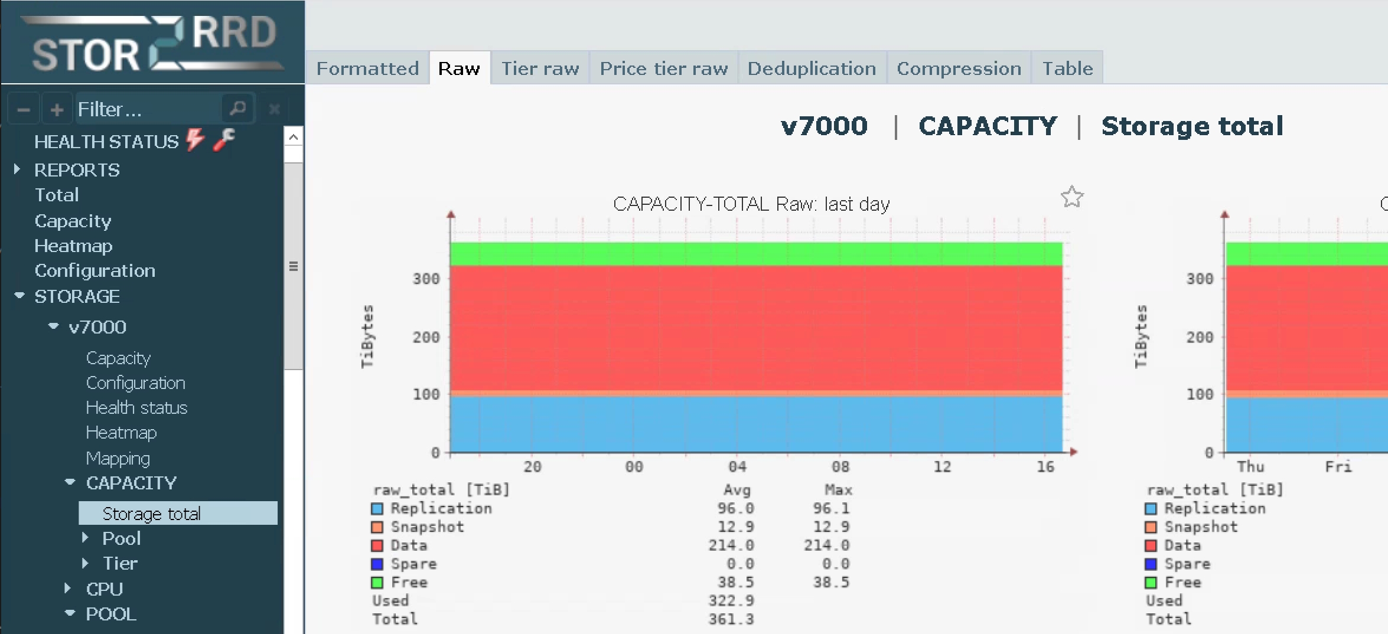Open HEALTH STATUS menu entry
The height and width of the screenshot is (634, 1388).
click(x=106, y=142)
